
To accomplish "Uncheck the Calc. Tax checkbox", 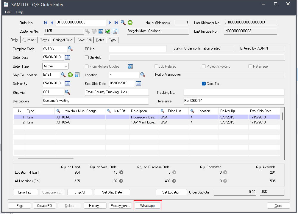I will (x=204, y=84).
